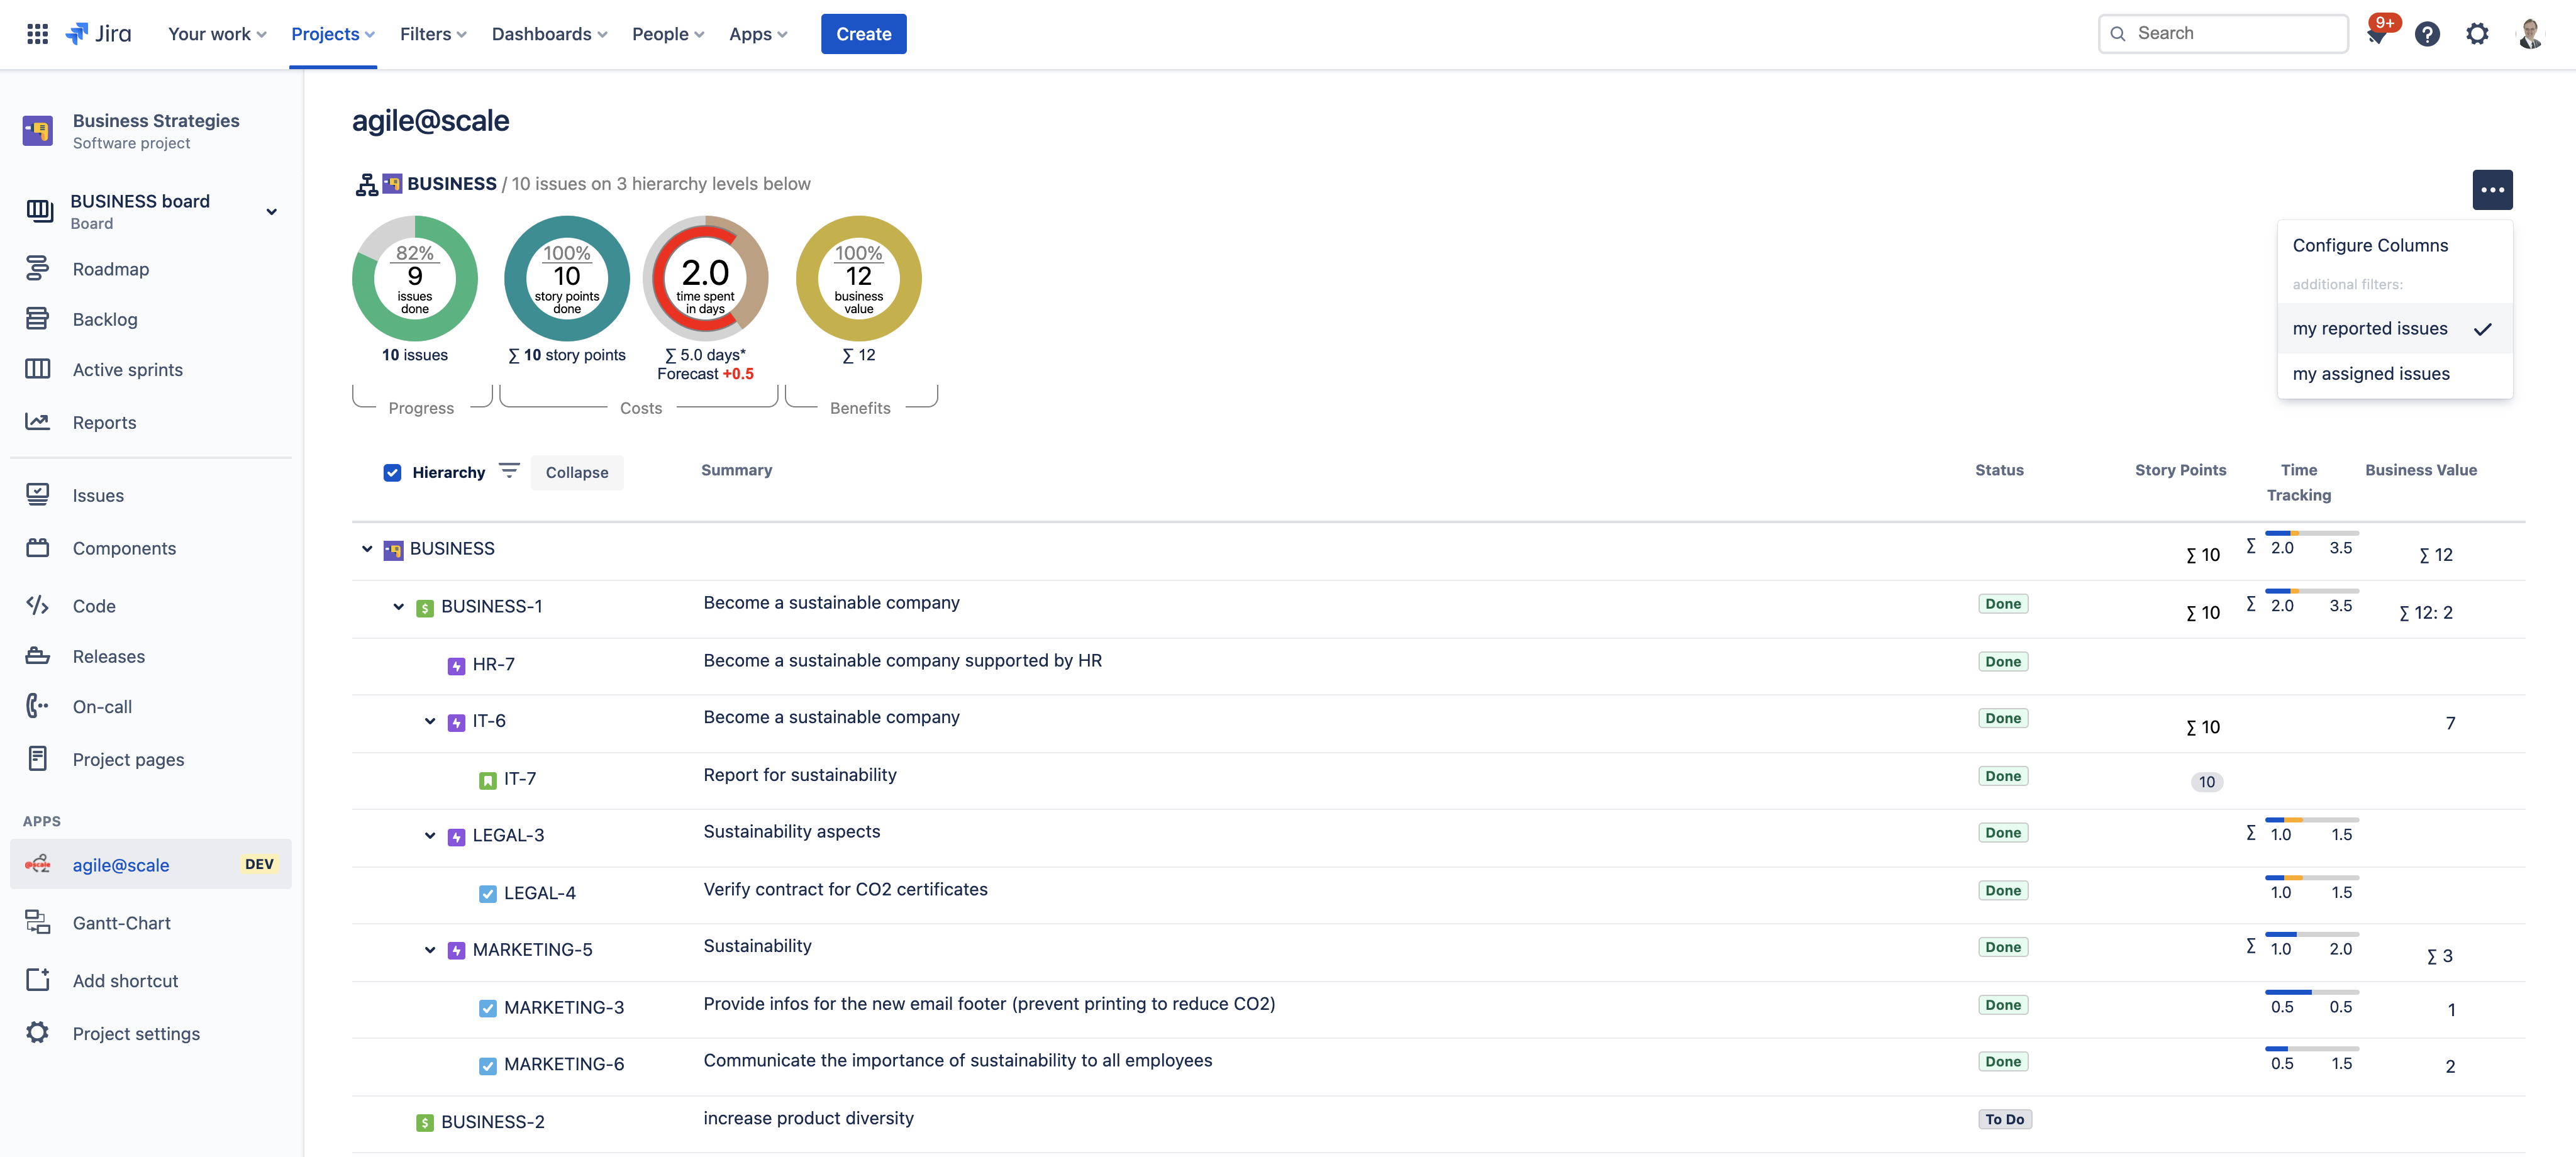Image resolution: width=2576 pixels, height=1157 pixels.
Task: Click the Collapse button above the table
Action: pyautogui.click(x=576, y=472)
